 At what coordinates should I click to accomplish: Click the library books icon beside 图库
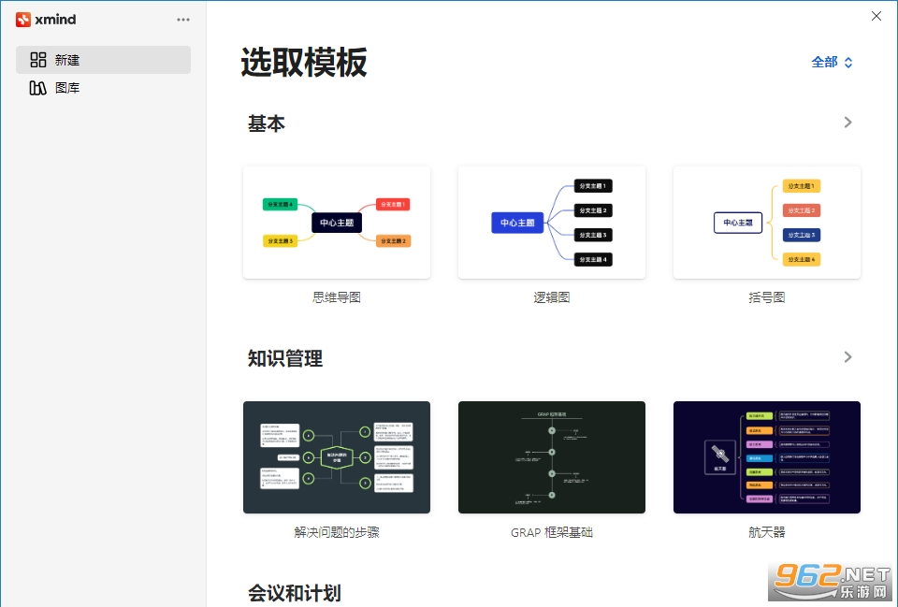point(37,88)
